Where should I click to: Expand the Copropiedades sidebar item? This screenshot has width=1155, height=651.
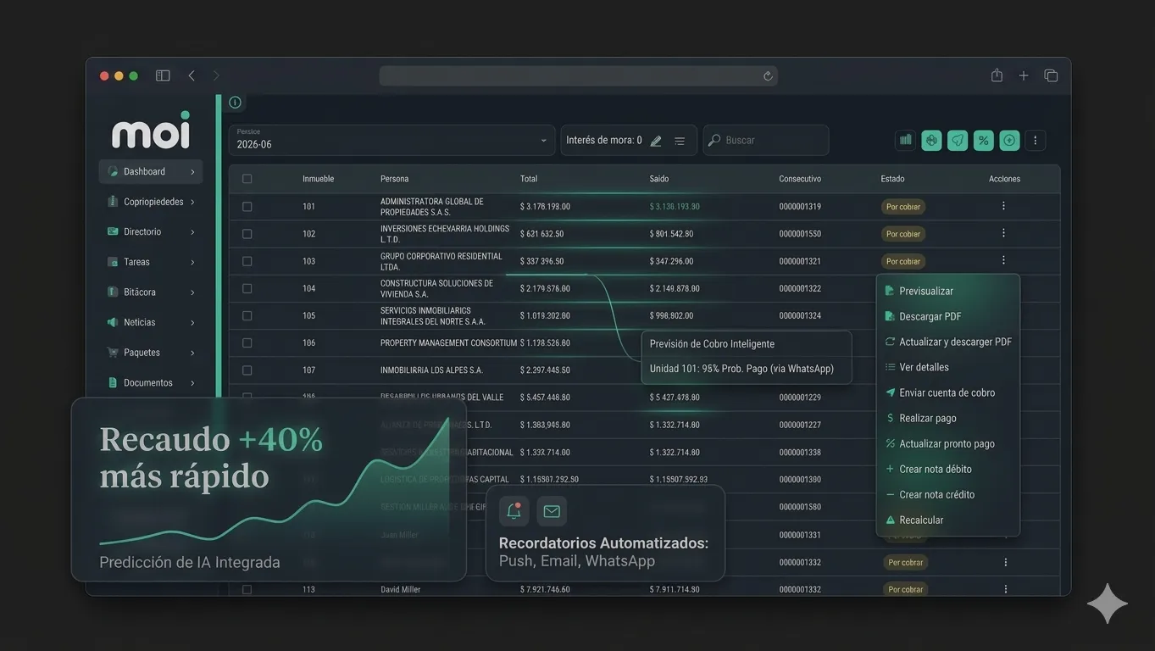pos(151,202)
